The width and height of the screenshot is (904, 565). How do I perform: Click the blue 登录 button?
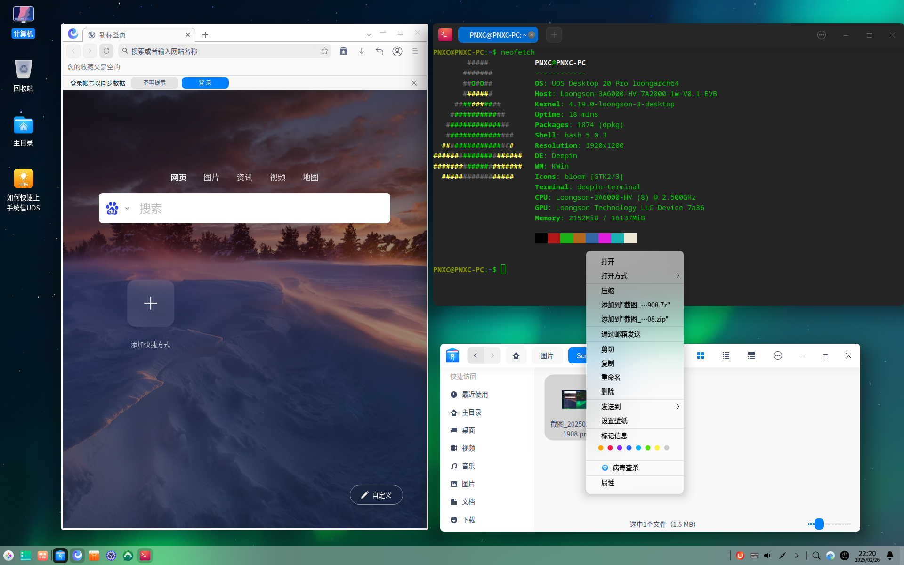[x=205, y=83]
